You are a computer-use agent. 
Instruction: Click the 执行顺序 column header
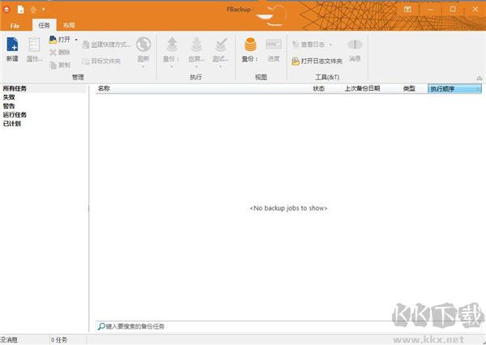pos(454,89)
